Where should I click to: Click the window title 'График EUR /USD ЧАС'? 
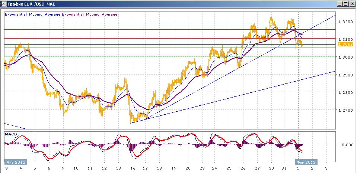click(x=31, y=4)
